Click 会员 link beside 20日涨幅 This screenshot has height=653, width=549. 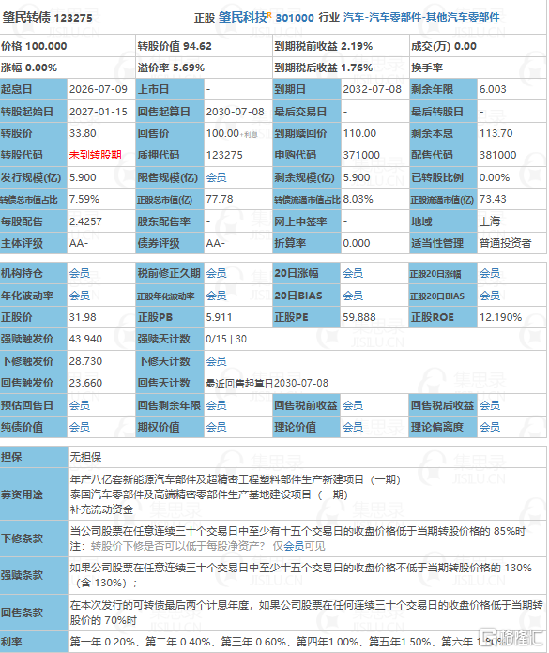coord(353,273)
